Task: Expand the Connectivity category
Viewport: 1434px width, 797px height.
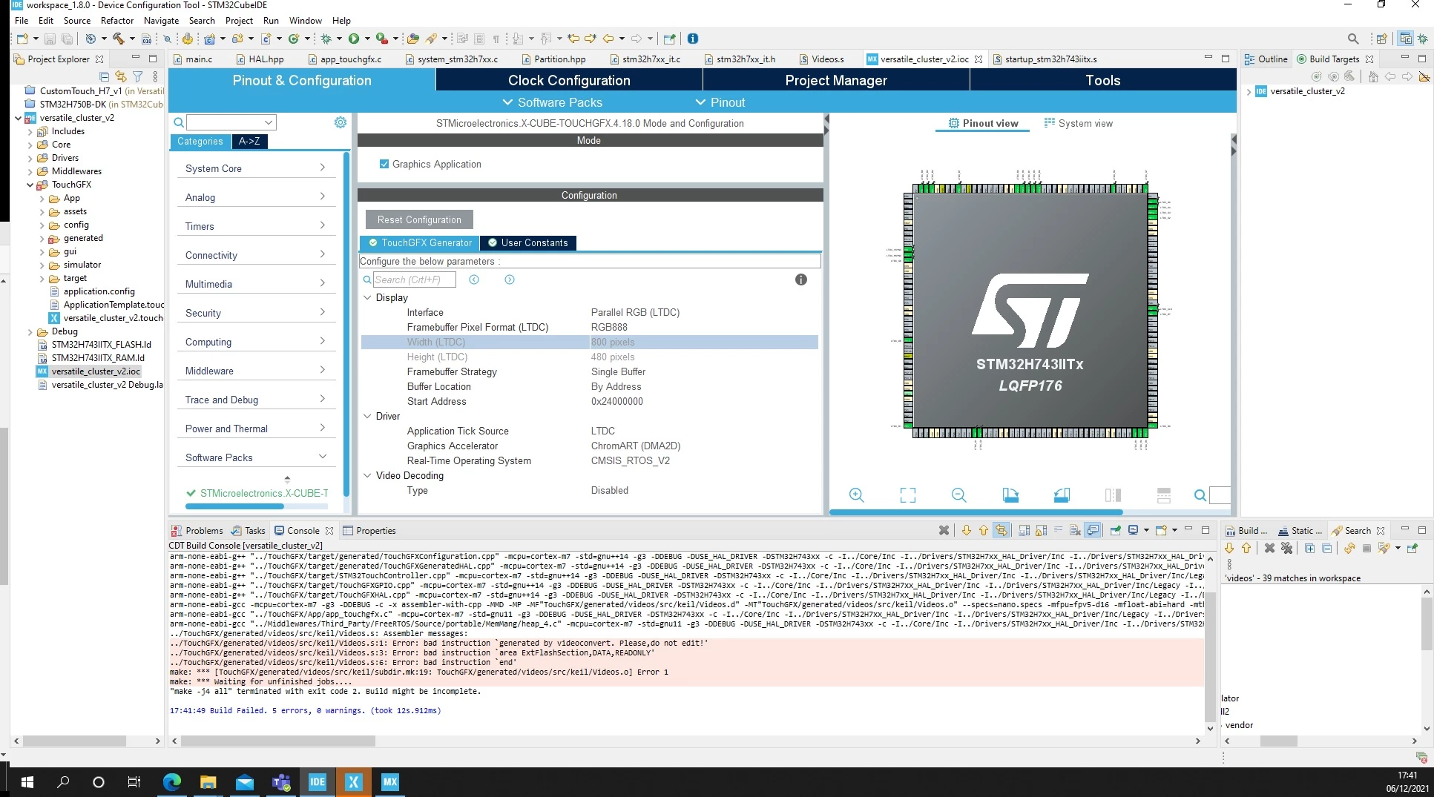Action: pos(255,255)
